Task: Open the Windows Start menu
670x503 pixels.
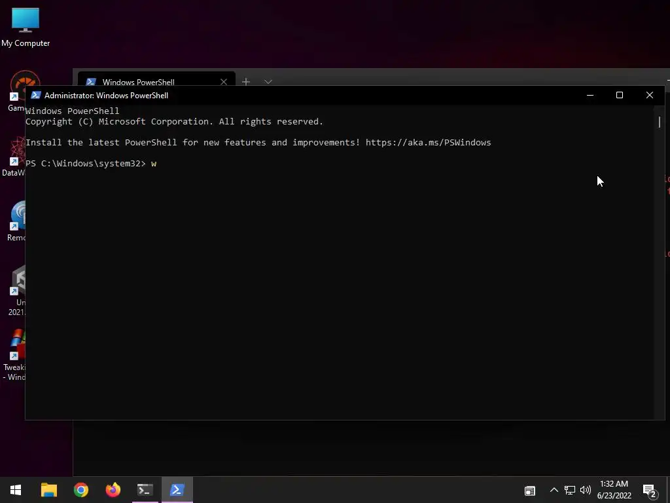Action: click(x=16, y=490)
